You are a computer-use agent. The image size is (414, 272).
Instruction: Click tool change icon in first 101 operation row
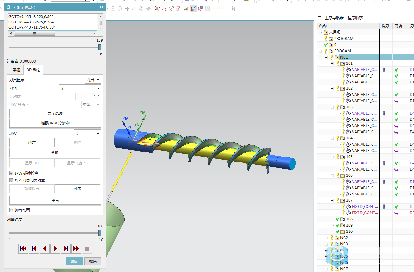click(384, 70)
